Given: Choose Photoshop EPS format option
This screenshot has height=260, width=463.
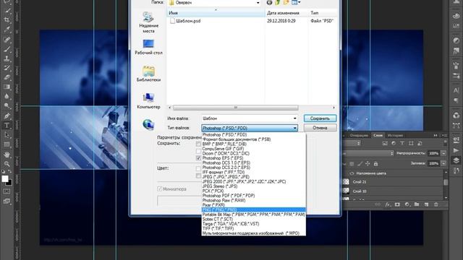Looking at the screenshot, I should pyautogui.click(x=254, y=158).
